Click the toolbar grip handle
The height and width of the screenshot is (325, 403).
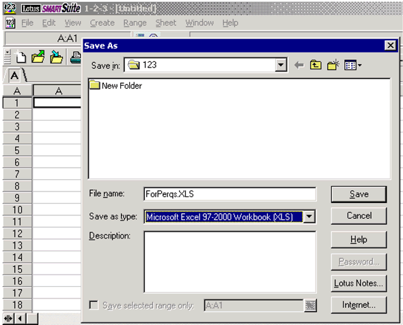(8, 57)
